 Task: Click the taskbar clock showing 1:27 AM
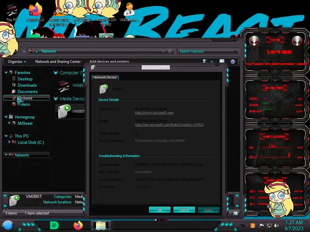coord(294,225)
